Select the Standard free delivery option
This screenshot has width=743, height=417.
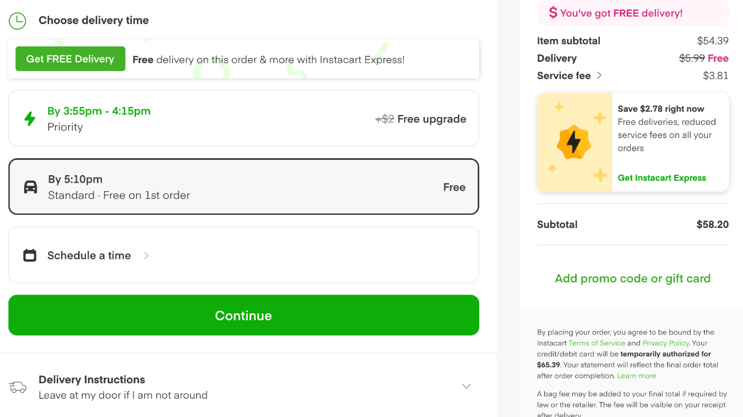244,187
